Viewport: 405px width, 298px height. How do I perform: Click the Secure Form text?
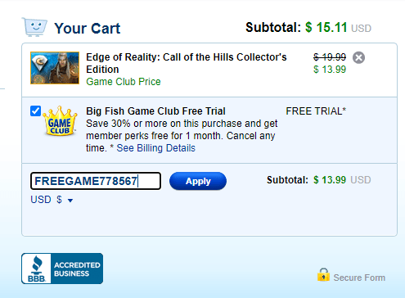tap(359, 278)
